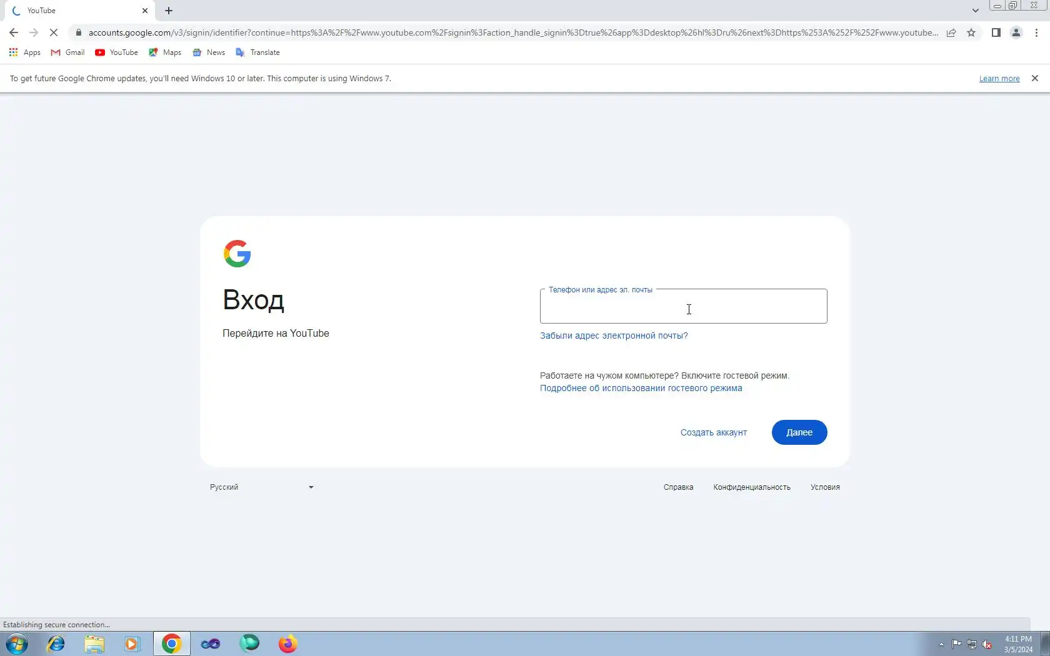
Task: Show hidden system tray icons
Action: (941, 644)
